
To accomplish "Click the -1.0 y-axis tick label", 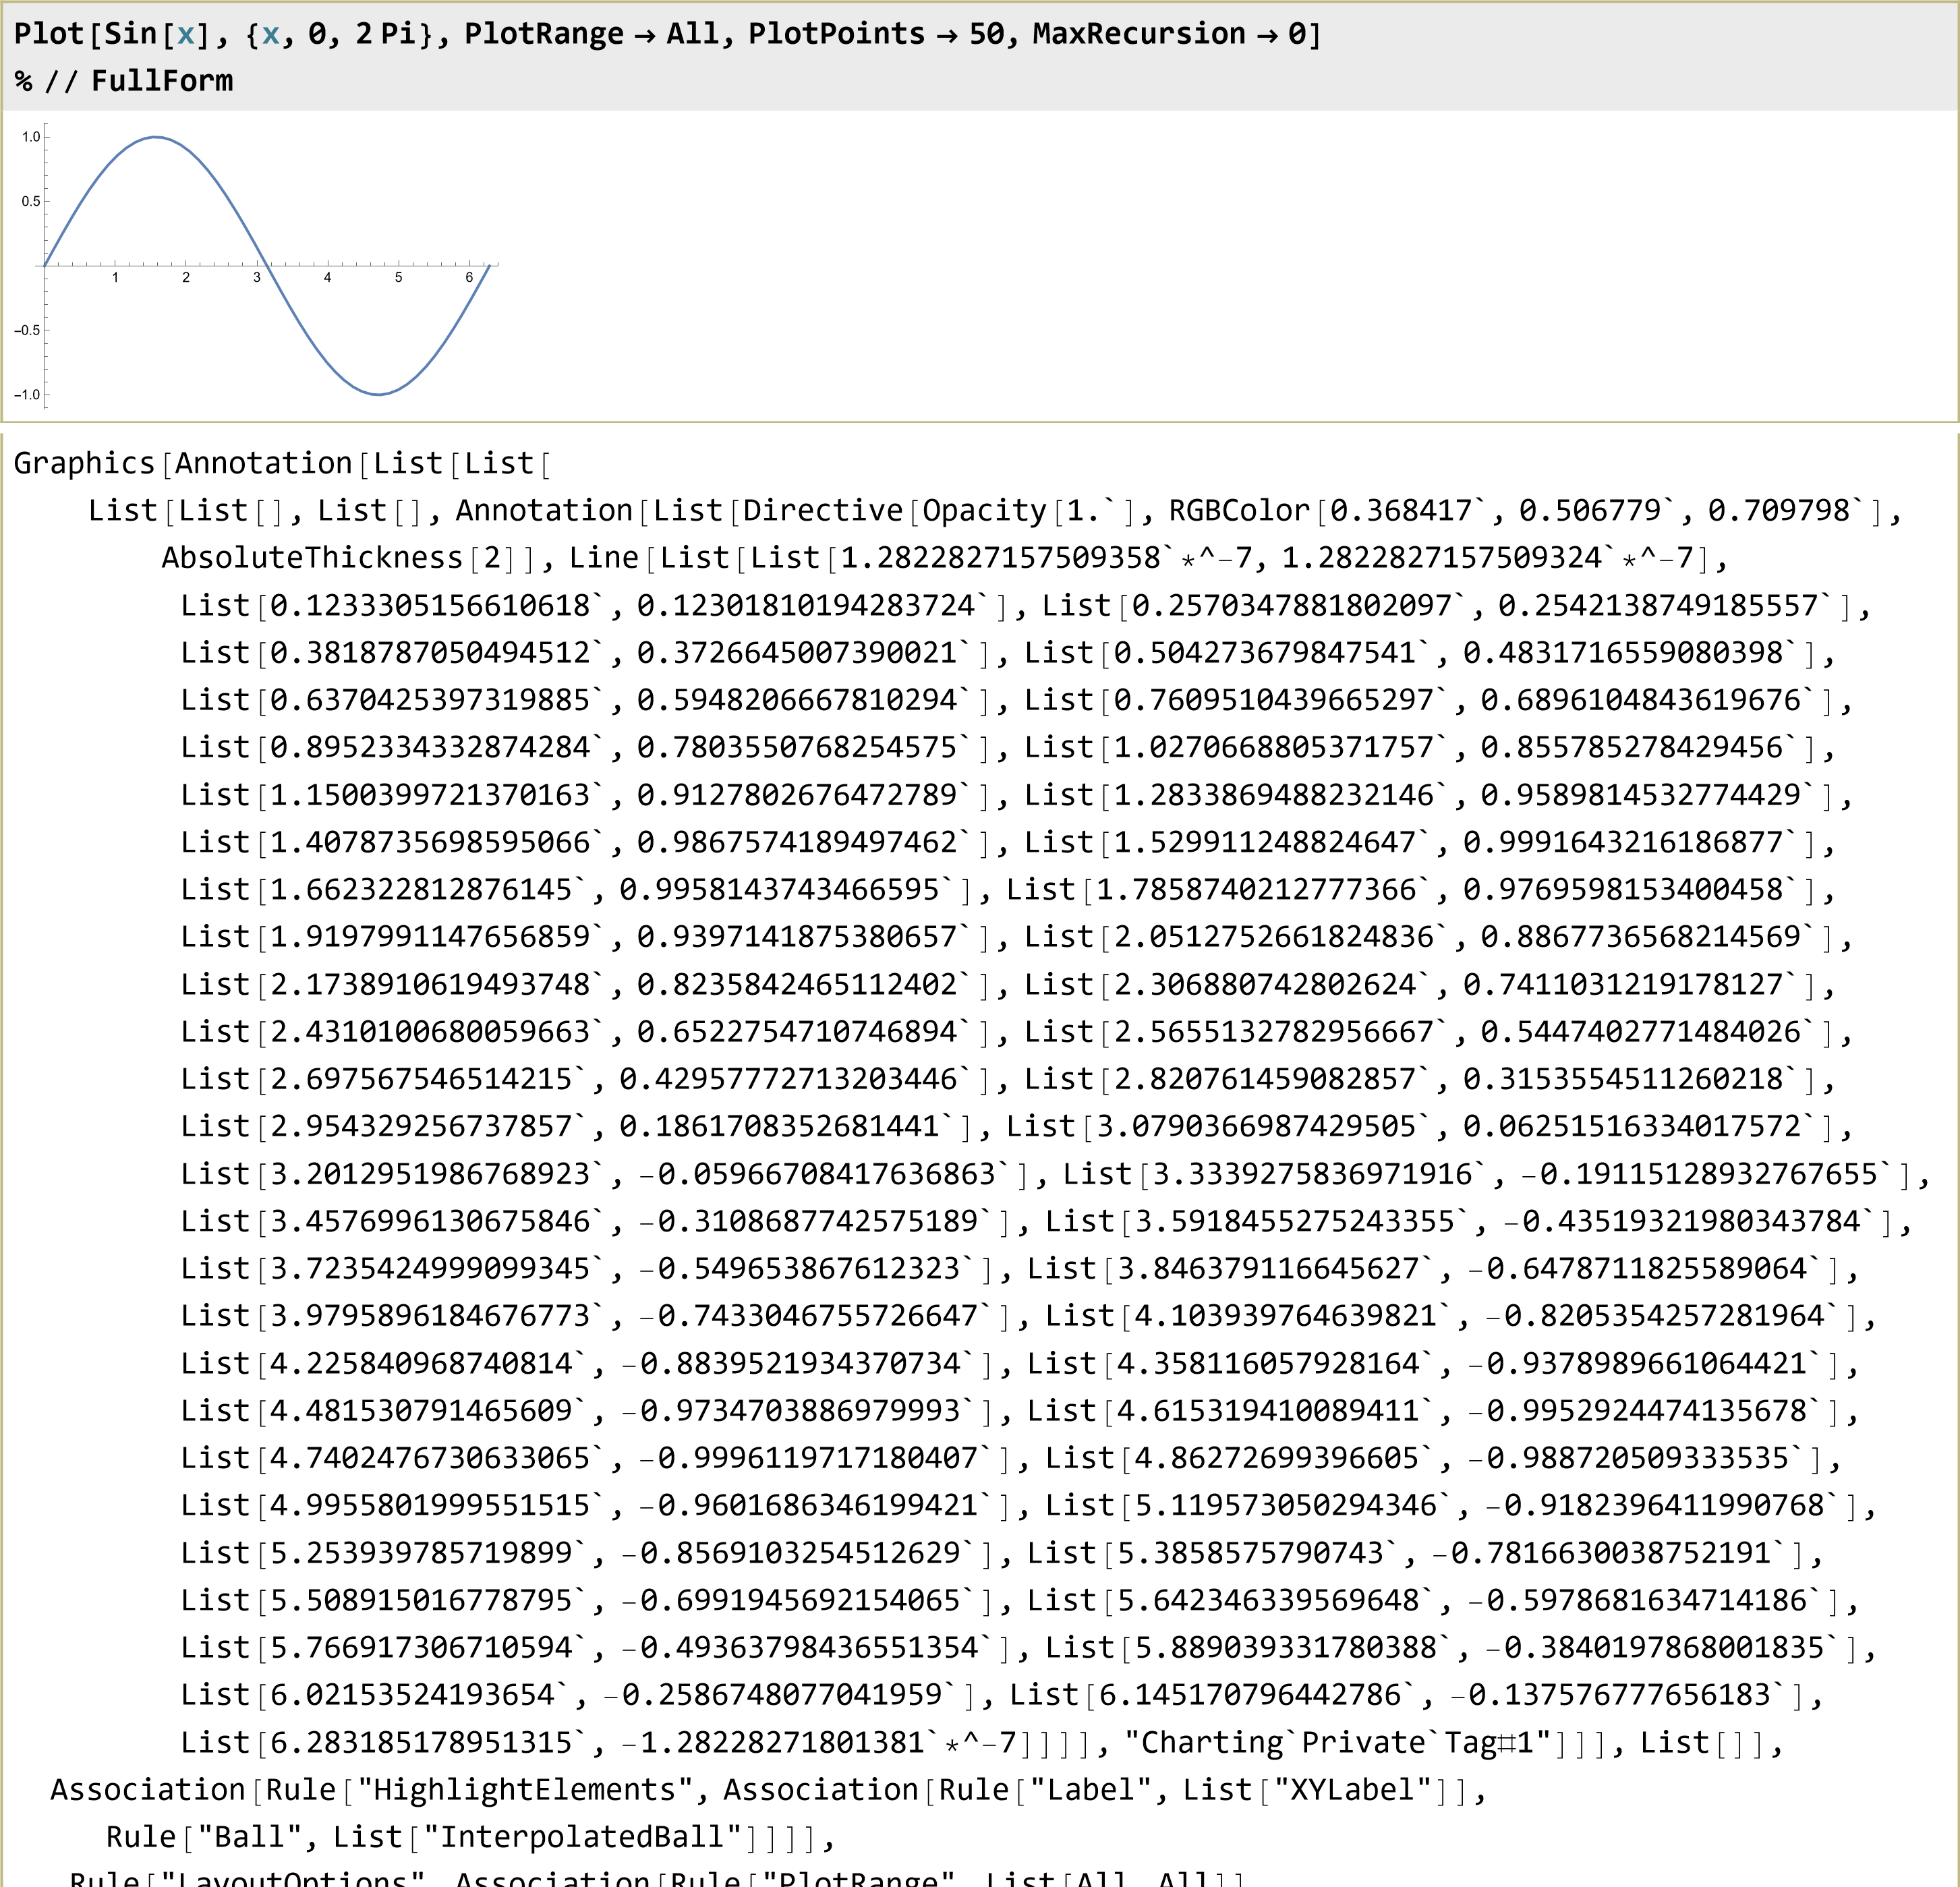I will 27,395.
